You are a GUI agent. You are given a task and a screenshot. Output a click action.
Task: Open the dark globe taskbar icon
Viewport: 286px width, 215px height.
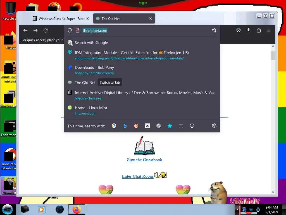(60, 209)
